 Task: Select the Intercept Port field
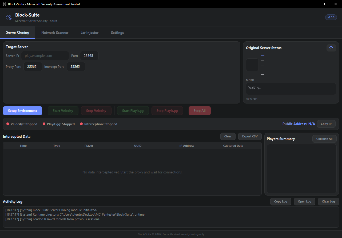[x=76, y=67]
